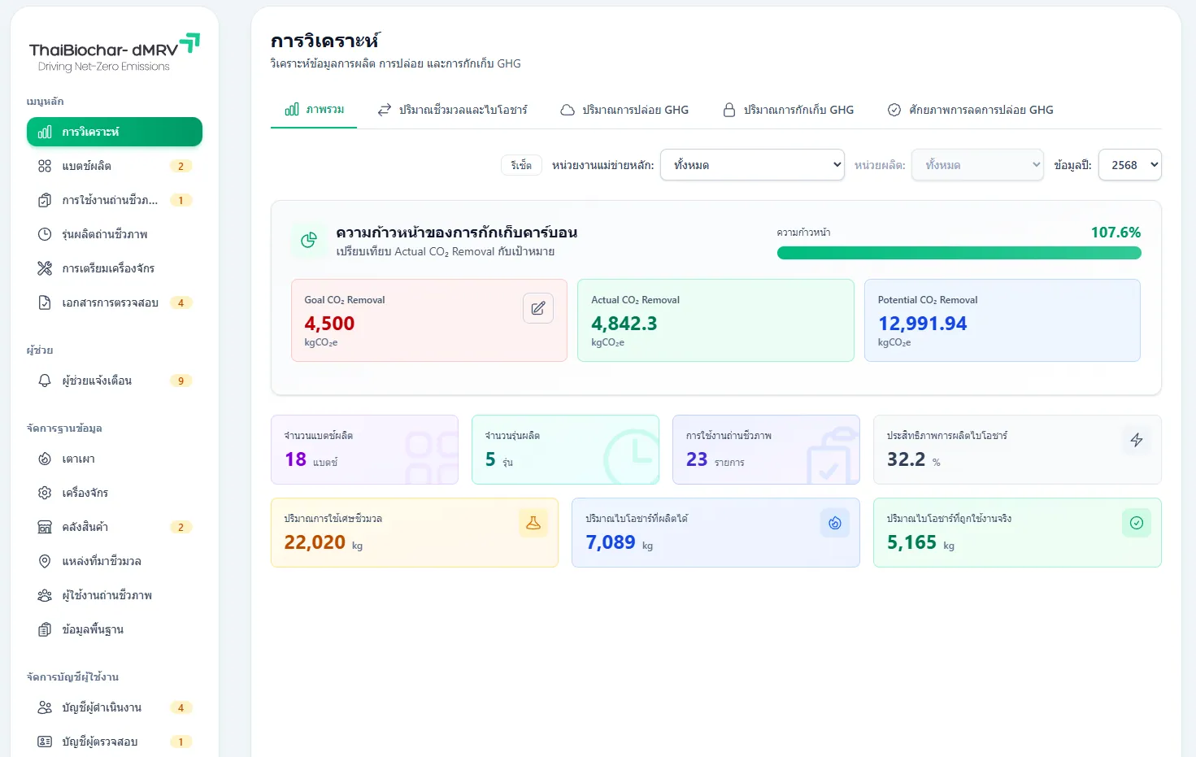
Task: Click the lightning bolt icon on efficiency card
Action: 1137,440
